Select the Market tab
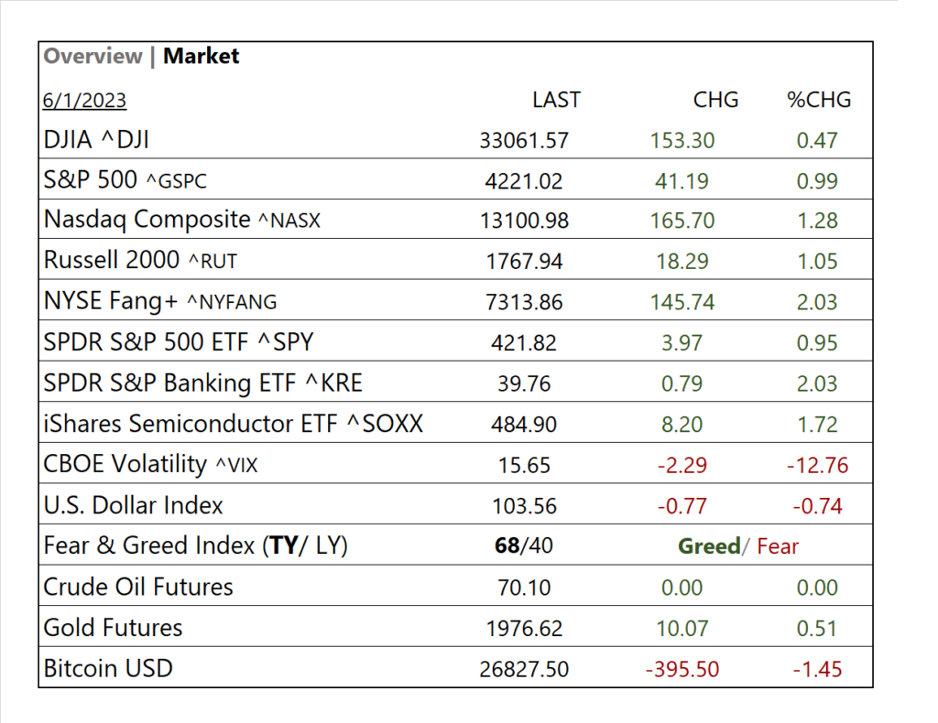This screenshot has width=938, height=723. pyautogui.click(x=202, y=57)
